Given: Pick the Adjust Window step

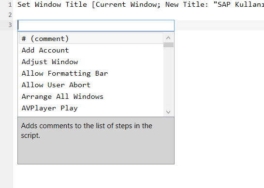Looking at the screenshot, I should (91, 62).
